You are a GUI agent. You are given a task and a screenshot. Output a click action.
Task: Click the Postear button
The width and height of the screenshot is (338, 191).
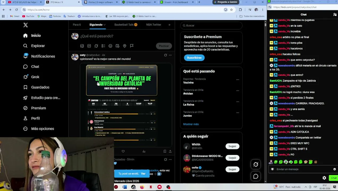[x=164, y=46]
